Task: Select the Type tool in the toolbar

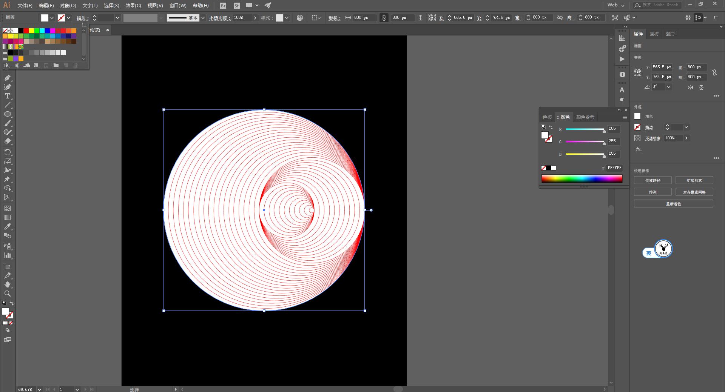Action: coord(7,96)
